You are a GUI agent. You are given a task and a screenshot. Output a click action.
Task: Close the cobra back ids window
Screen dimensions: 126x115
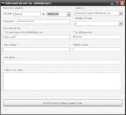(122, 3)
